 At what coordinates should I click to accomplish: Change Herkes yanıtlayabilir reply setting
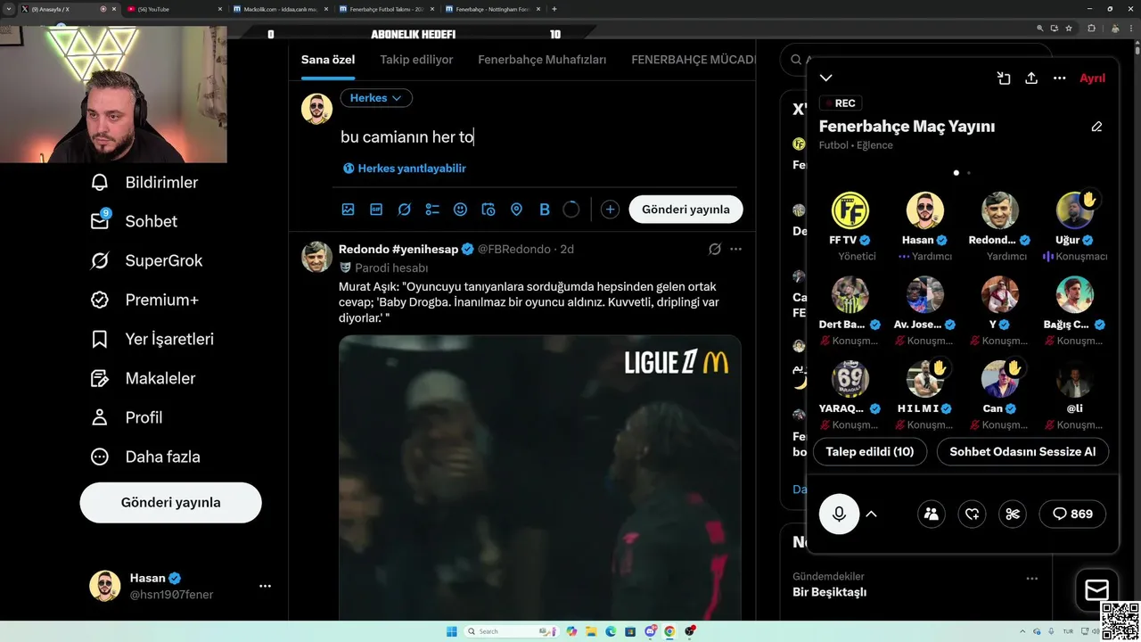click(405, 168)
